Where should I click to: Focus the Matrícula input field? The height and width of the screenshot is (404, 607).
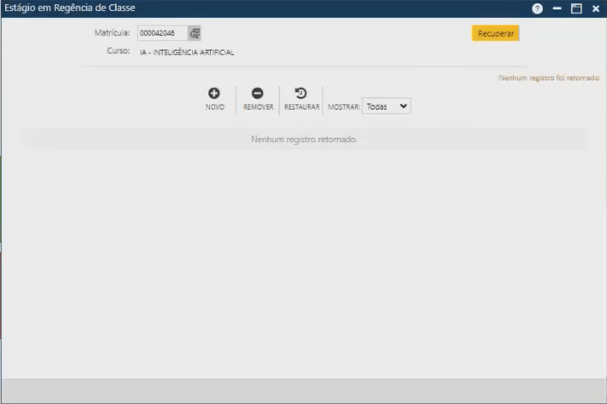[x=163, y=33]
